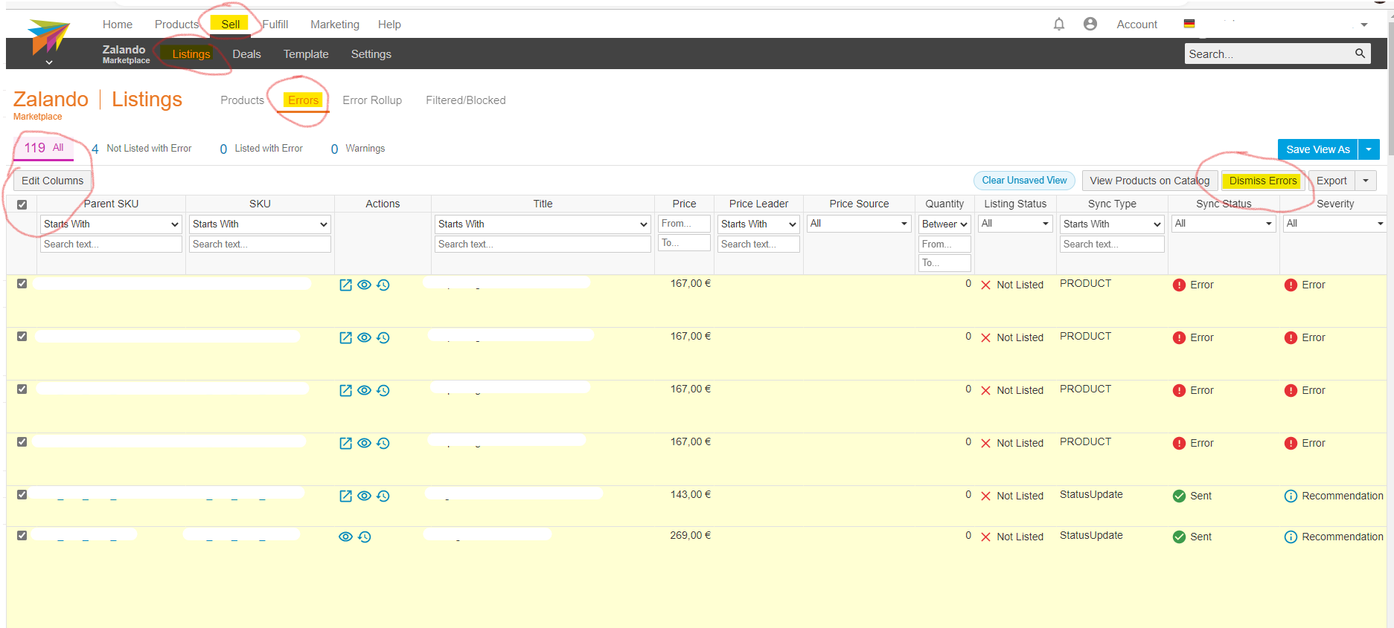
Task: Open Title Starts With filter dropdown
Action: point(543,224)
